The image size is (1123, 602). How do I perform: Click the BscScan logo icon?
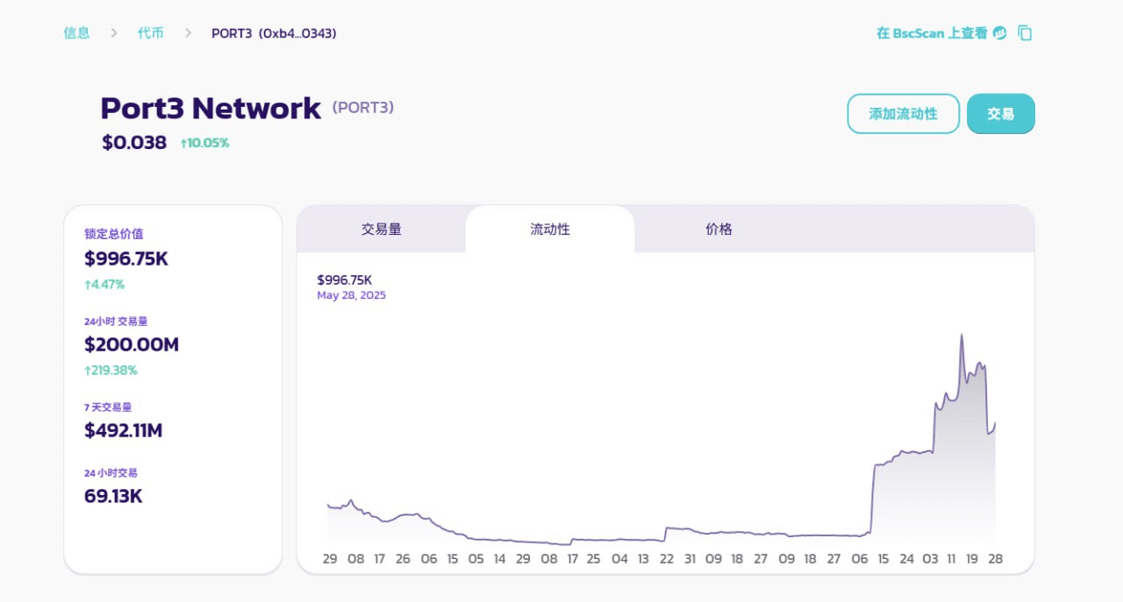click(1000, 33)
